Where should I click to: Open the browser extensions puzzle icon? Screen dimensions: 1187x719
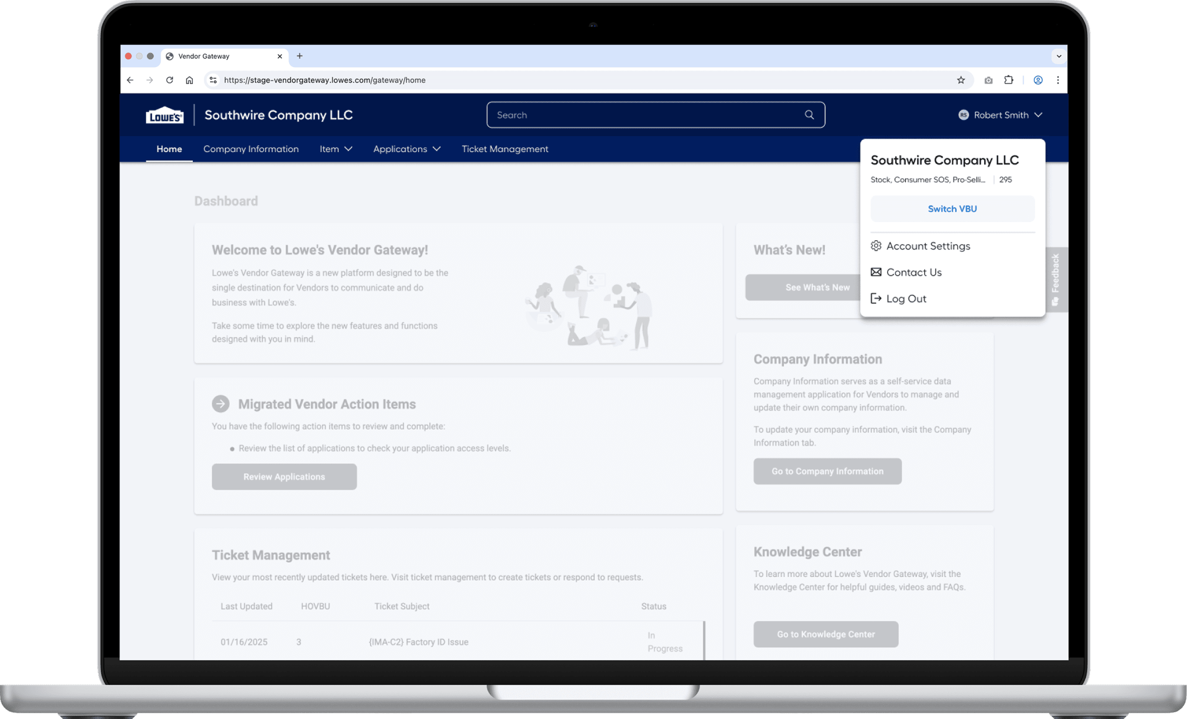tap(1008, 80)
